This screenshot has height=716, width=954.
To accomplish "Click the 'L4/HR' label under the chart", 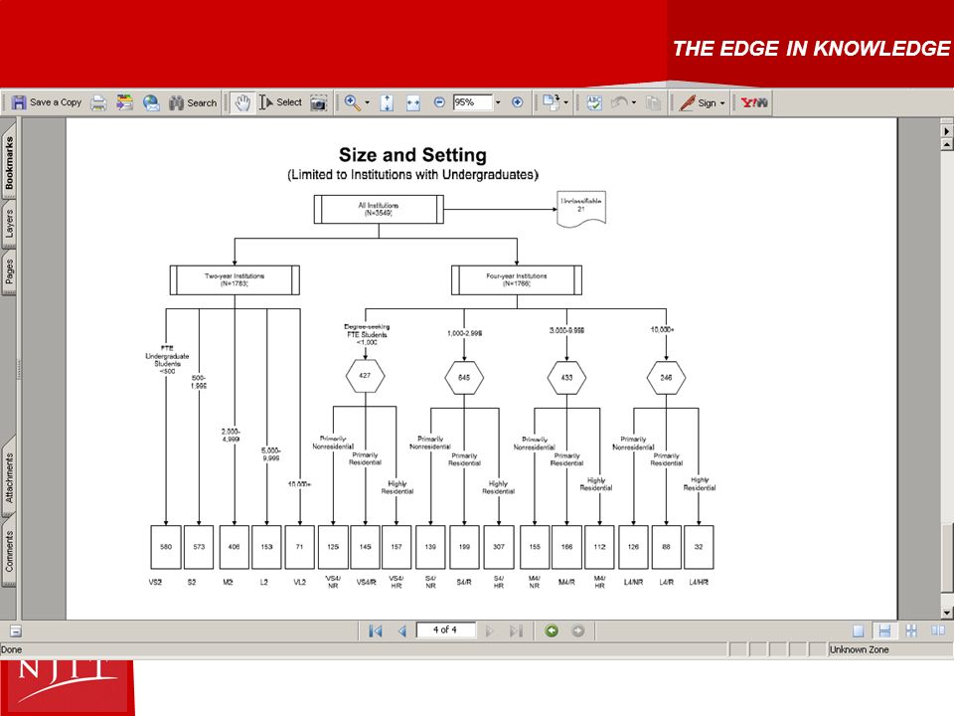I will [699, 582].
